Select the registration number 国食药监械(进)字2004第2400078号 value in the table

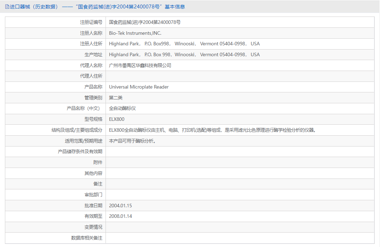[145, 22]
